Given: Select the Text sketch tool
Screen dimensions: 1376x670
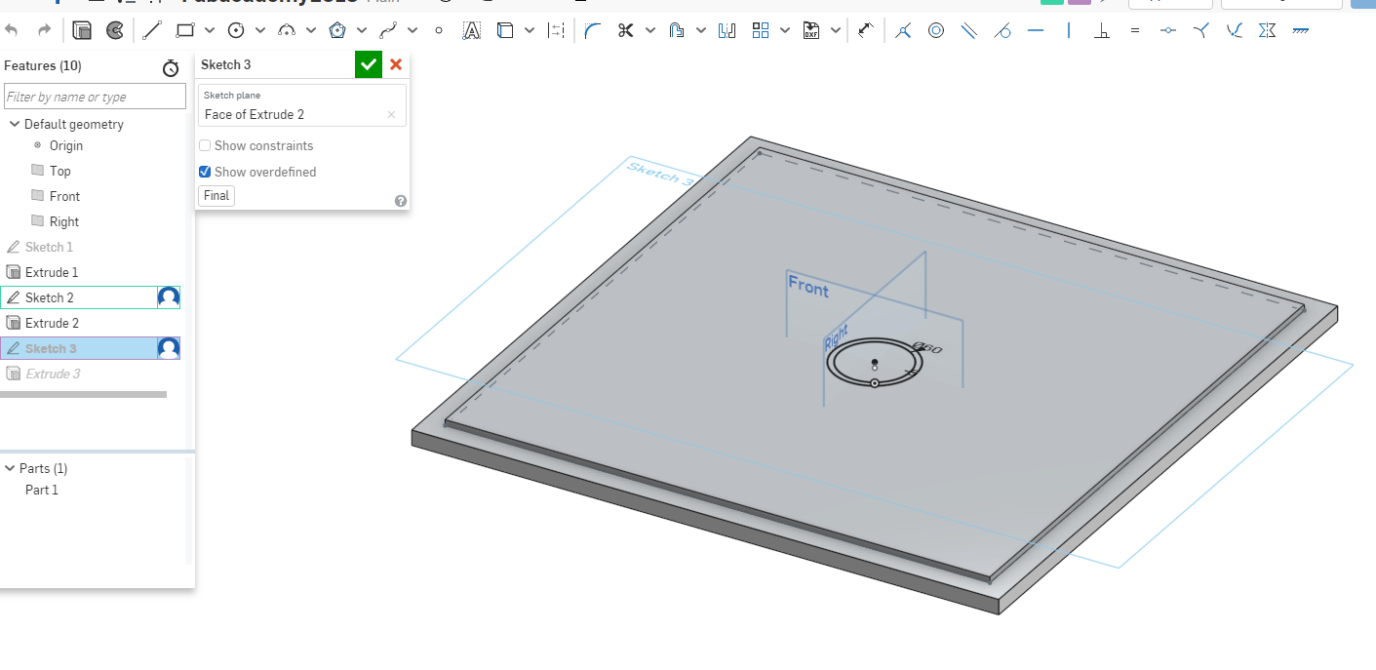Looking at the screenshot, I should coord(471,30).
